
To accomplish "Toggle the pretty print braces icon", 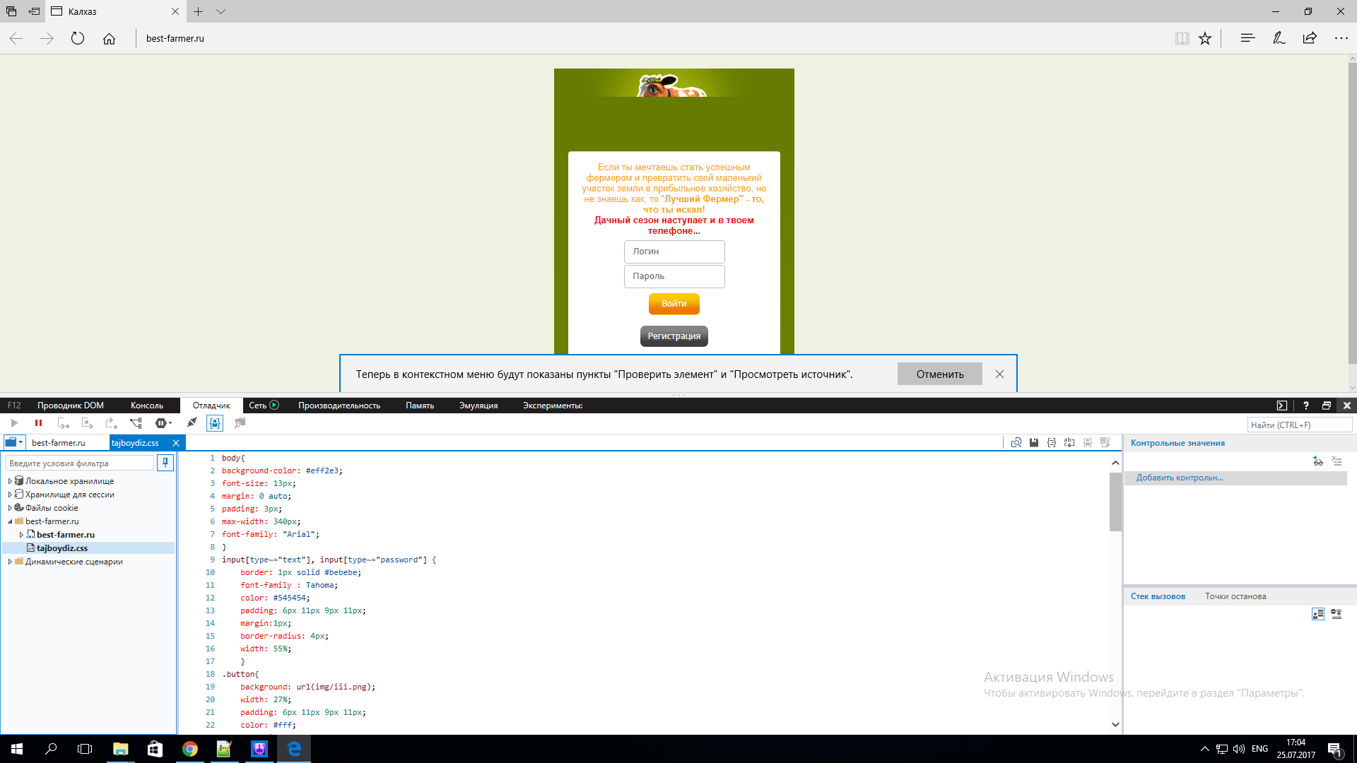I will click(1052, 443).
